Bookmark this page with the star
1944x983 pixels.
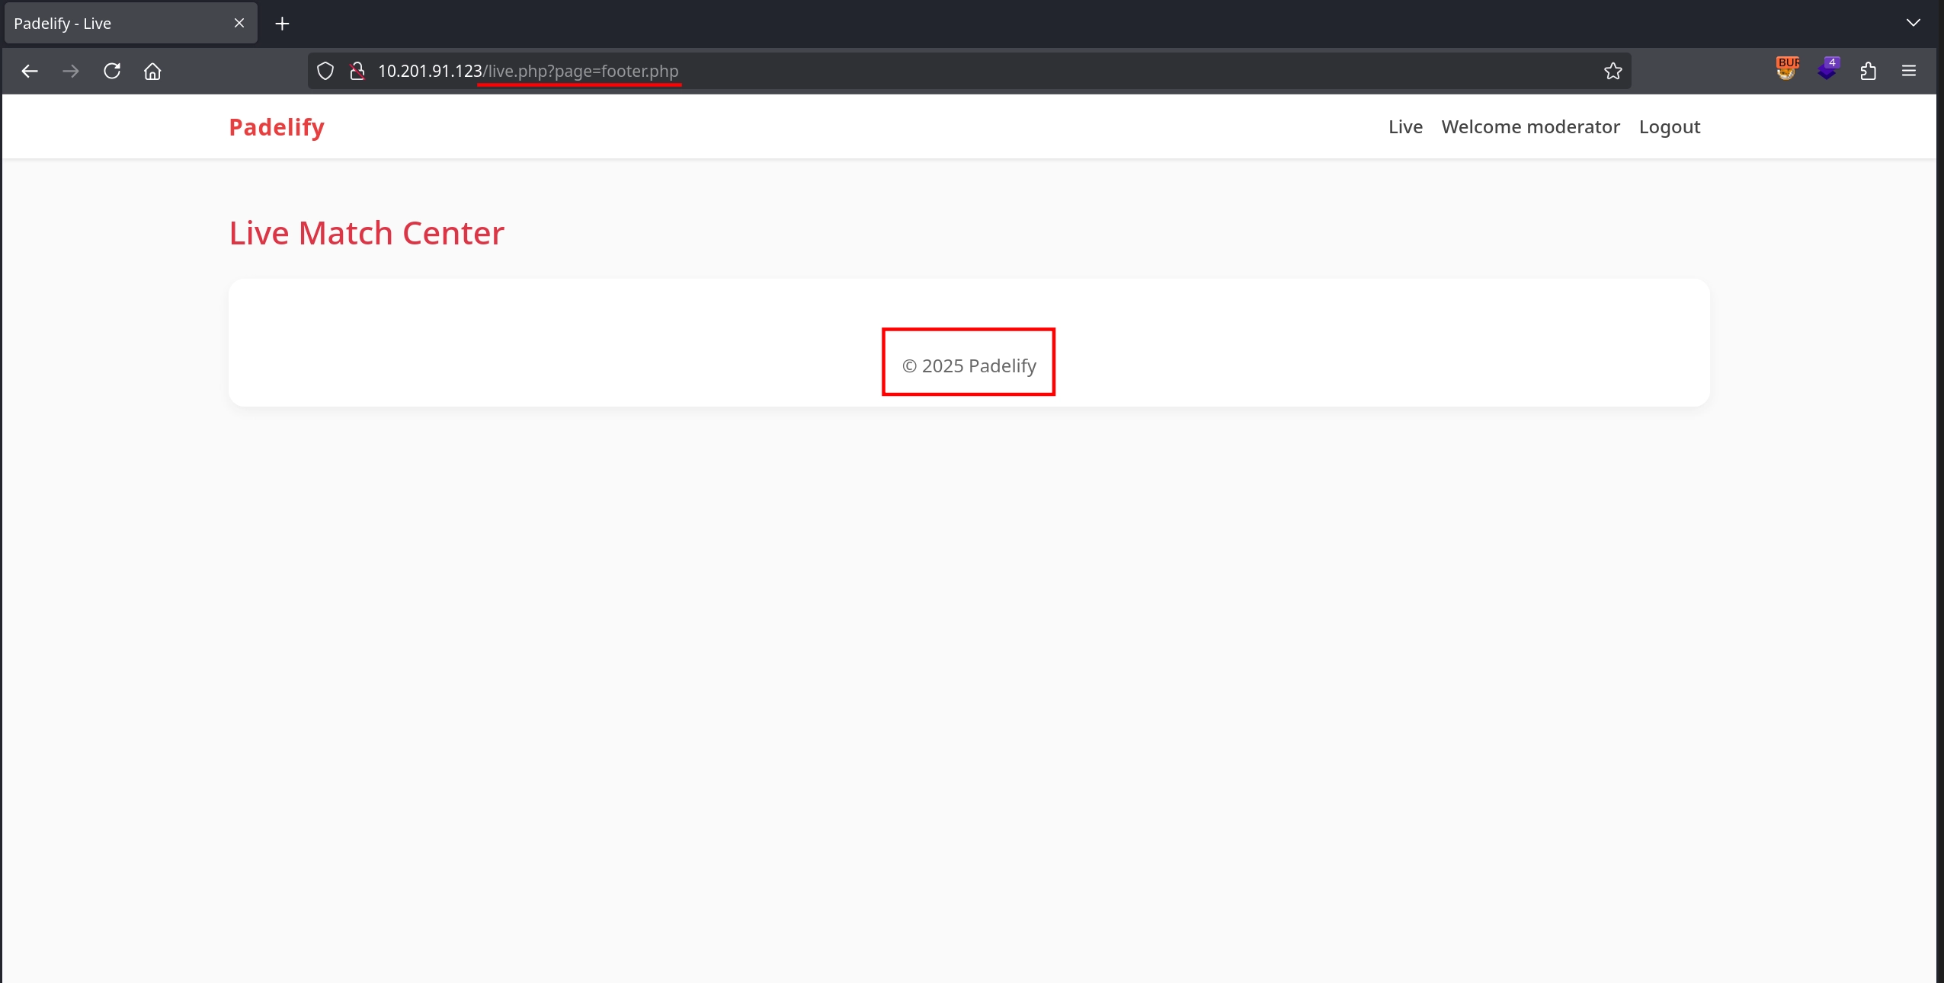coord(1613,71)
